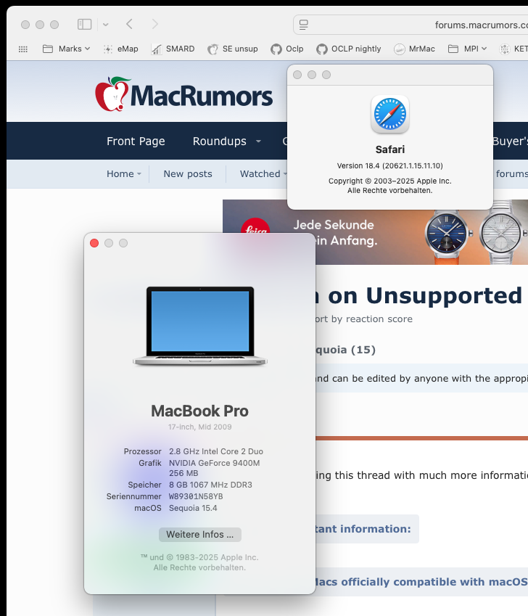Click the serial number W89301N58YB
Image resolution: width=528 pixels, height=616 pixels.
[x=196, y=496]
